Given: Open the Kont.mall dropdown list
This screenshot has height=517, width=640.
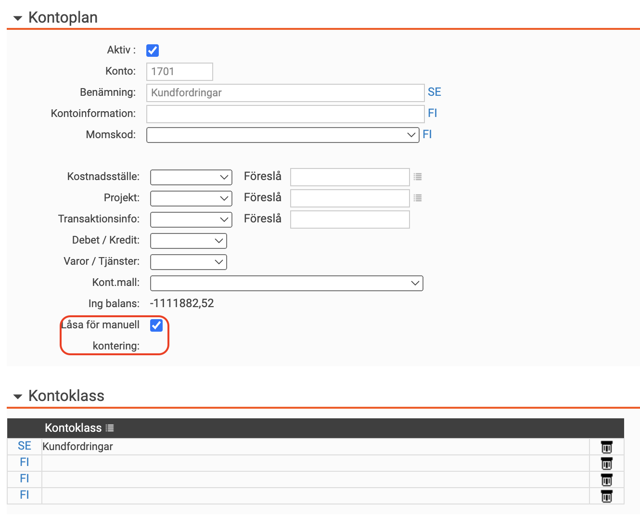Looking at the screenshot, I should click(286, 283).
